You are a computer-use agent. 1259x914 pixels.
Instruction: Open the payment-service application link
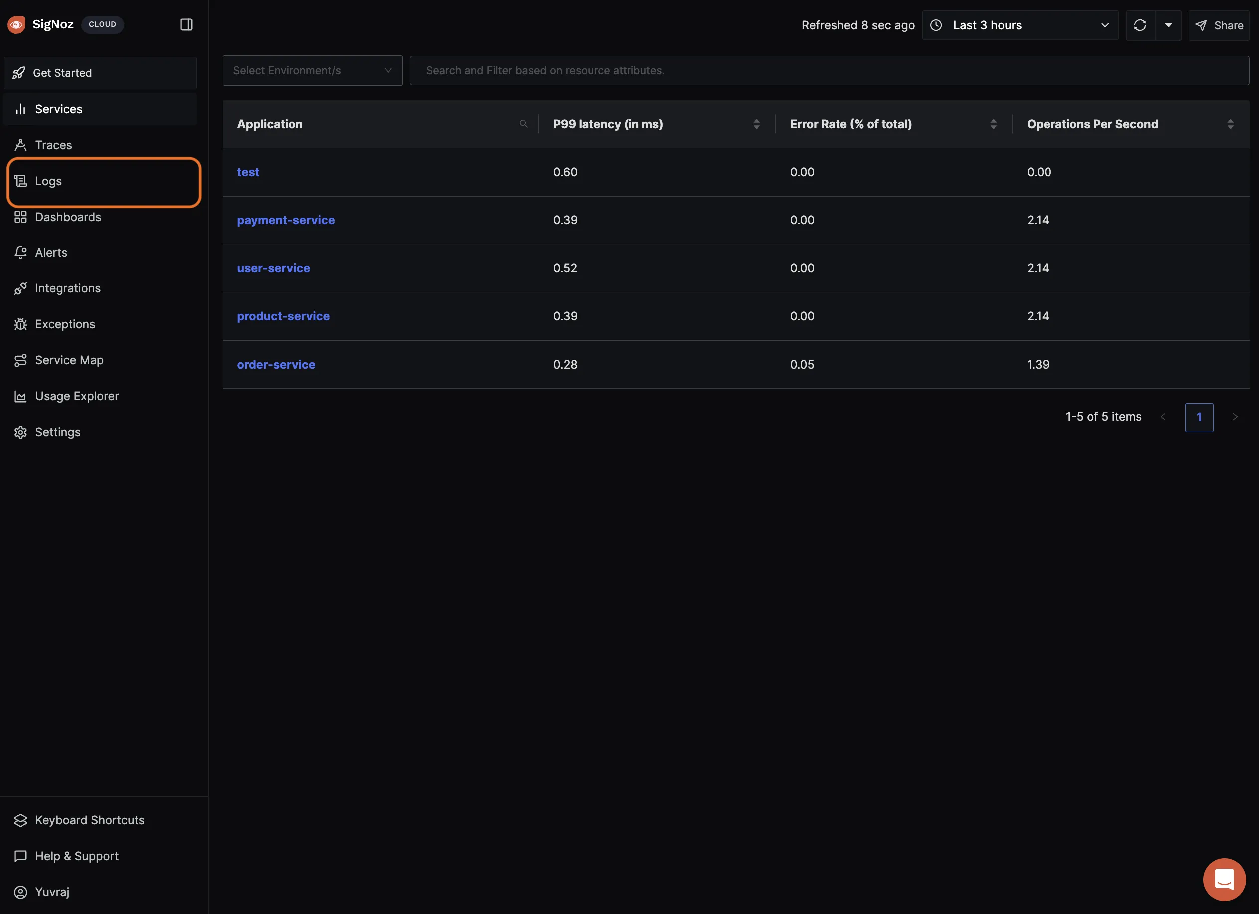285,220
